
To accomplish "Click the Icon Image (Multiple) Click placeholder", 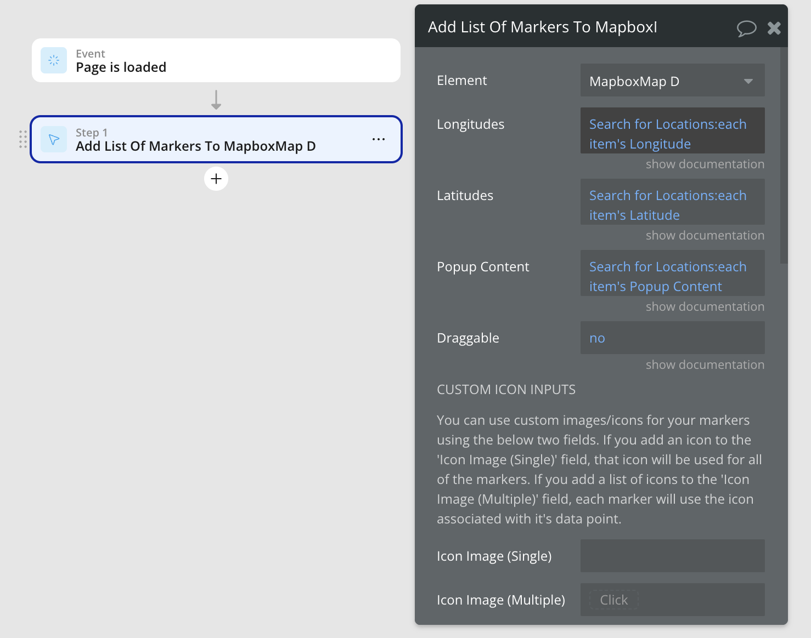I will [613, 600].
